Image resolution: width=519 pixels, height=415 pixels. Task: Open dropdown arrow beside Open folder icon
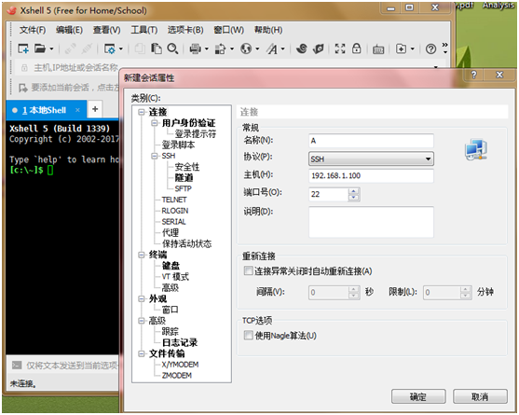click(x=51, y=49)
